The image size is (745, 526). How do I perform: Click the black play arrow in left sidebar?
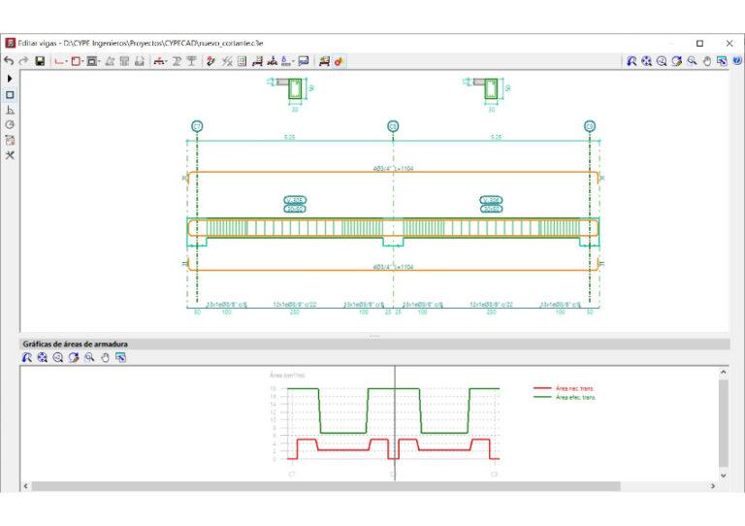(x=10, y=79)
